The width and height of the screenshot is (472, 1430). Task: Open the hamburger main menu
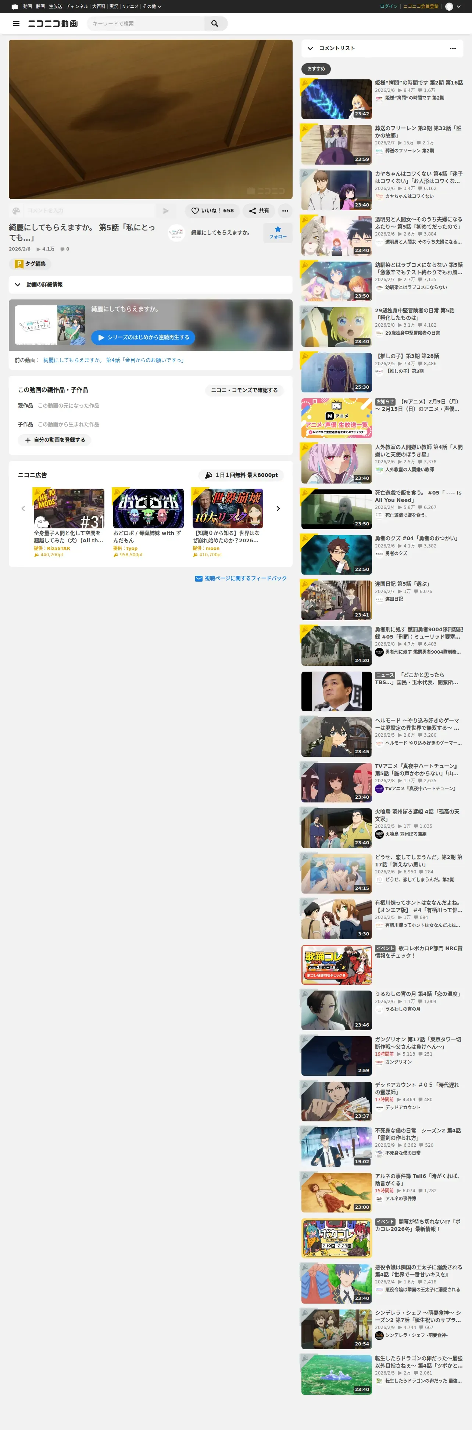(16, 23)
